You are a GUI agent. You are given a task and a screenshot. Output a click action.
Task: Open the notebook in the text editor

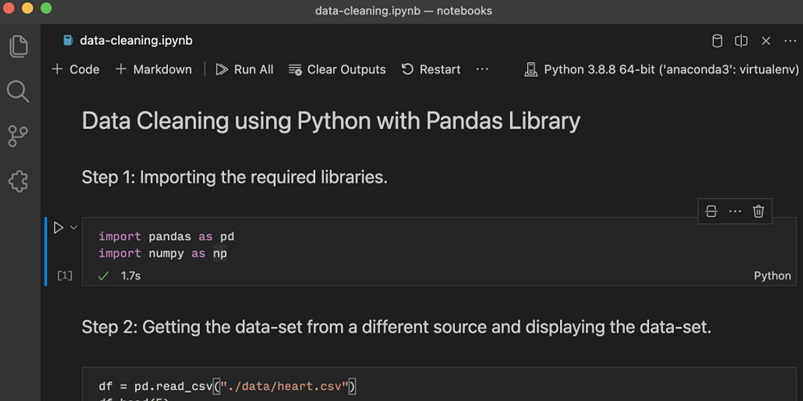click(741, 41)
